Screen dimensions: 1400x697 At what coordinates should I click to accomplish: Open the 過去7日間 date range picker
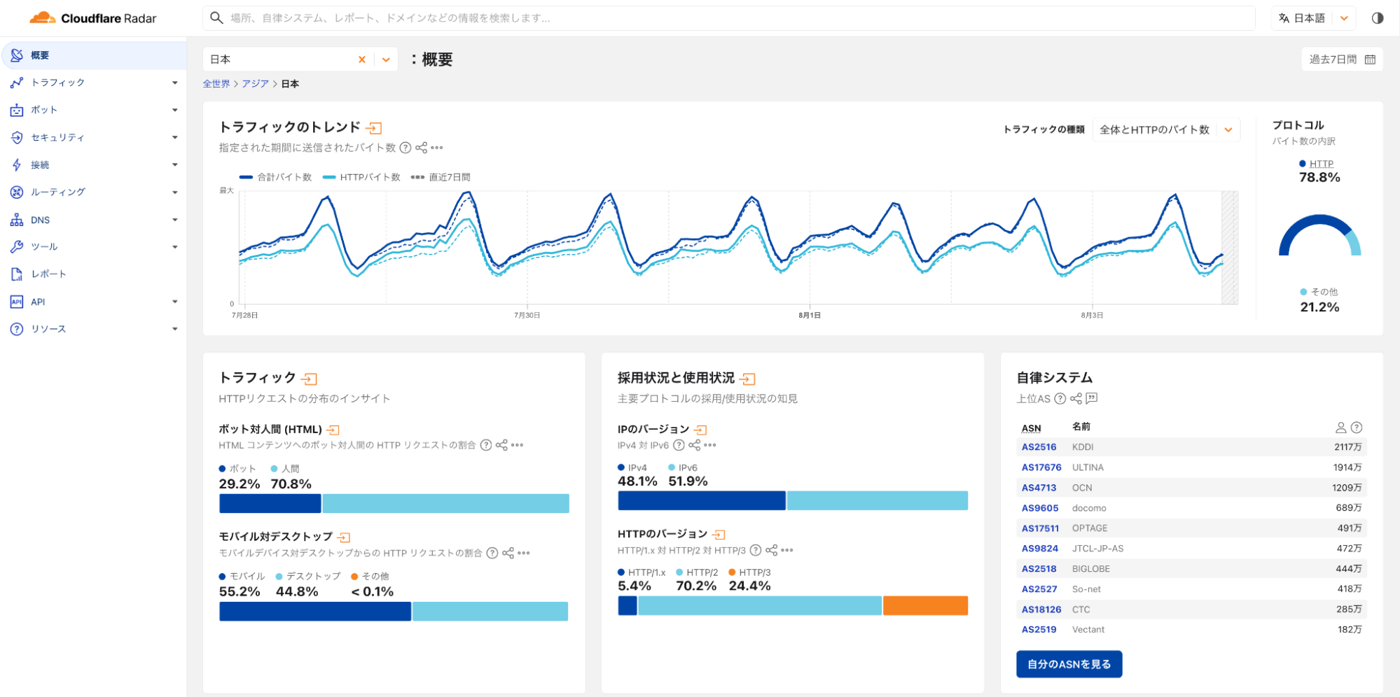coord(1342,59)
